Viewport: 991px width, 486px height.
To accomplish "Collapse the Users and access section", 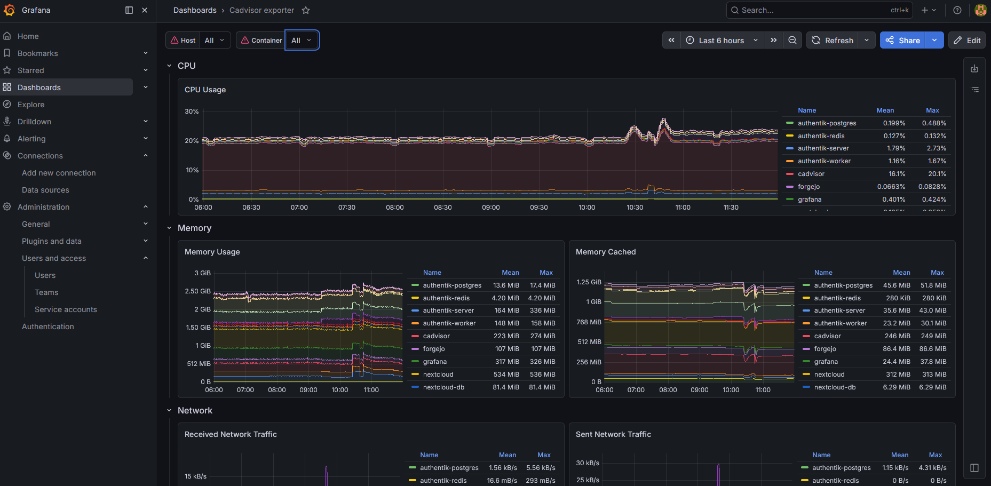I will pyautogui.click(x=146, y=258).
